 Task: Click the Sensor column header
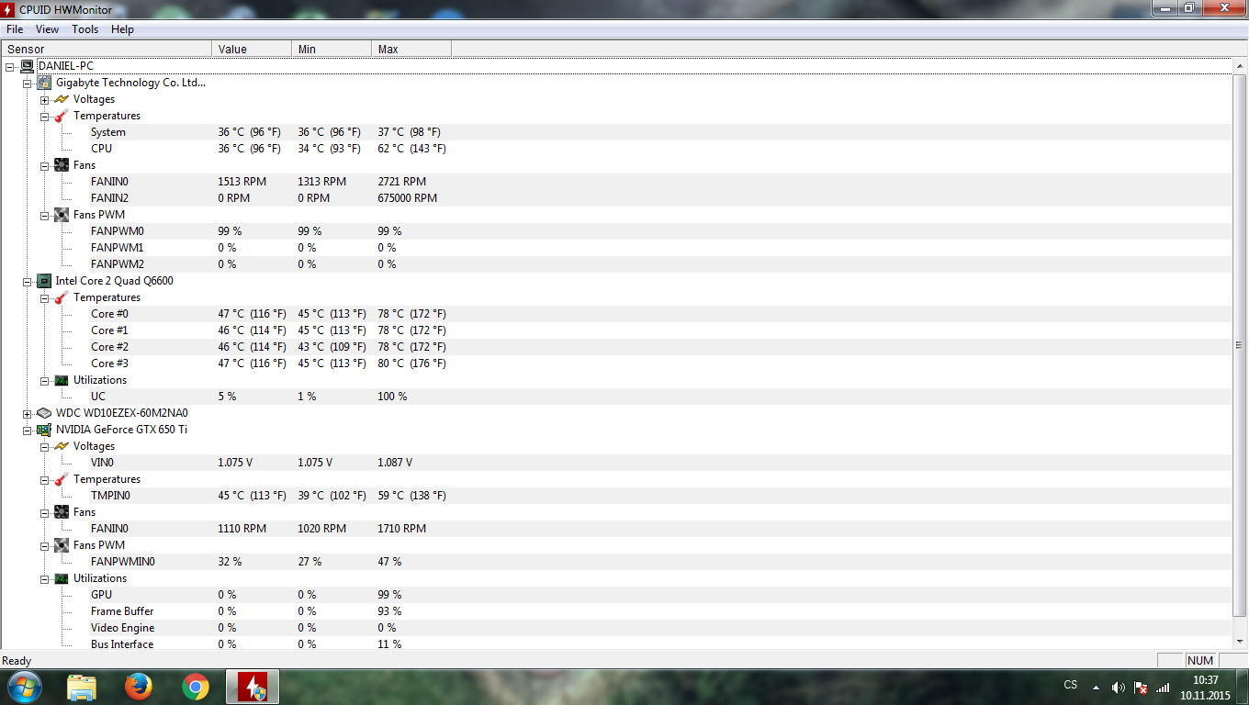coord(107,49)
